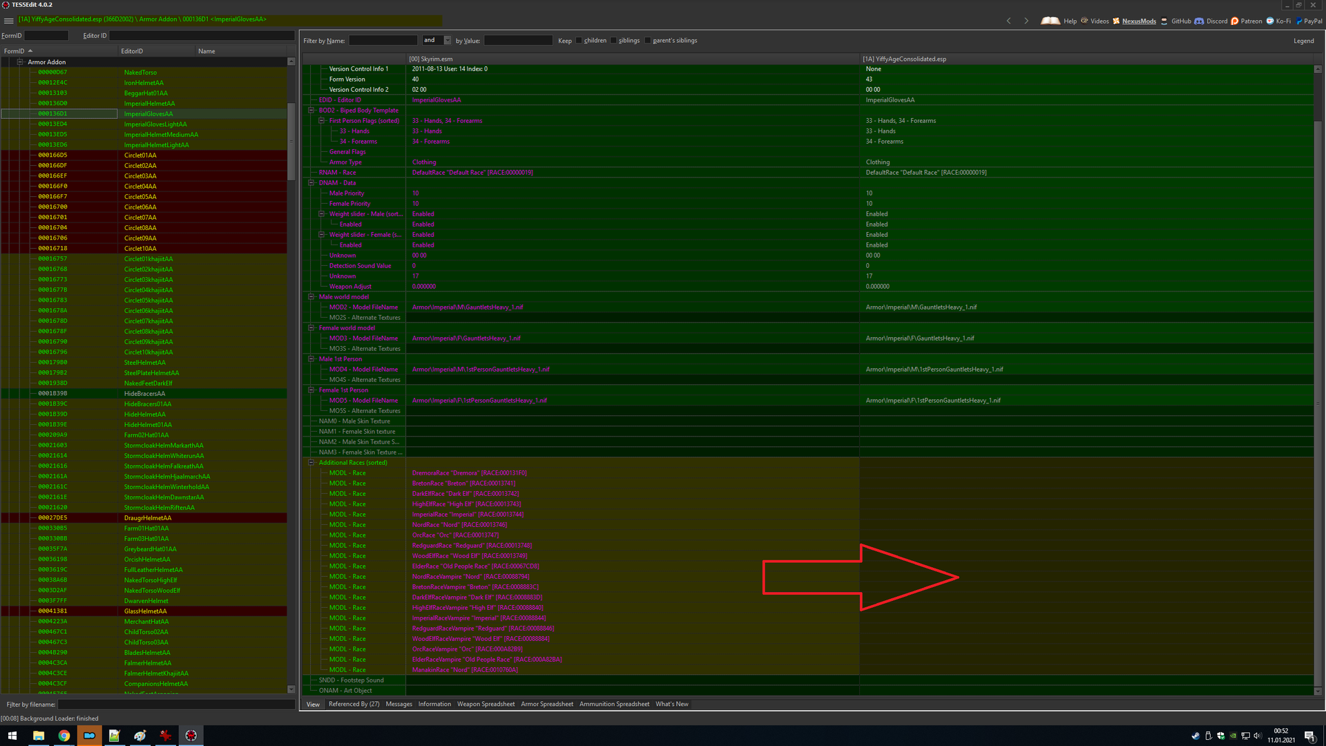1326x746 pixels.
Task: Go forward with the right navigation arrow
Action: pyautogui.click(x=1026, y=21)
